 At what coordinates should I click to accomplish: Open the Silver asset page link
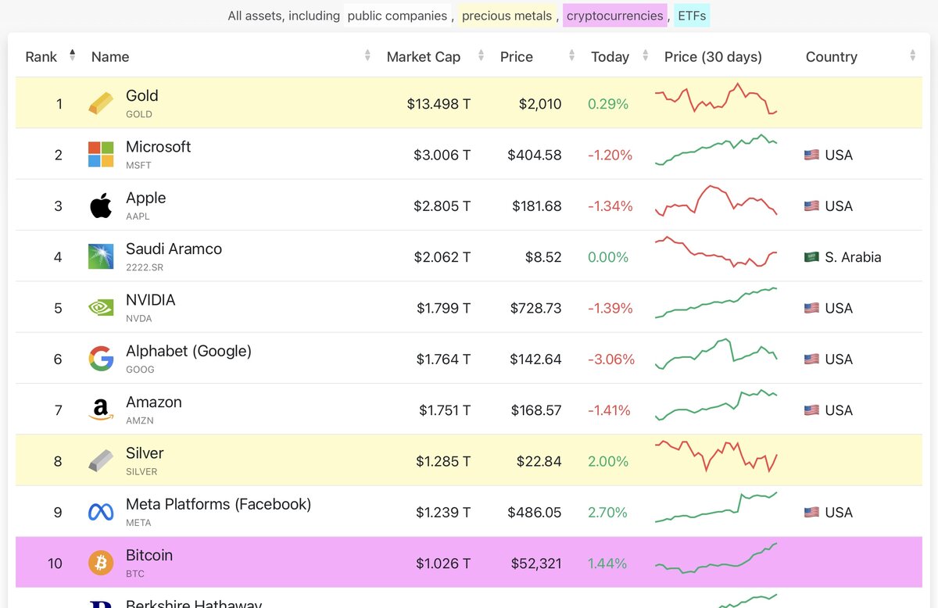coord(145,453)
